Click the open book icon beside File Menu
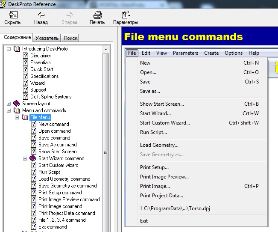The image size is (278, 232). (x=25, y=117)
